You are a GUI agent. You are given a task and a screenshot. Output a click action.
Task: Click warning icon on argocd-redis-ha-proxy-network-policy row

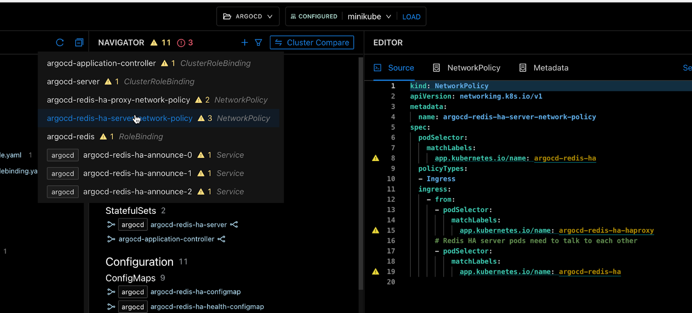point(199,100)
